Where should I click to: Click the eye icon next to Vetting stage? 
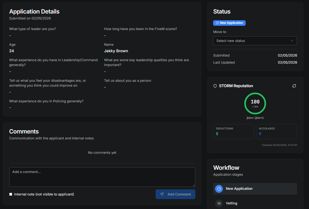(219, 203)
